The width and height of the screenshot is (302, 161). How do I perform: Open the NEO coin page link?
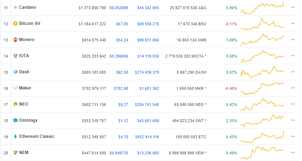click(24, 104)
